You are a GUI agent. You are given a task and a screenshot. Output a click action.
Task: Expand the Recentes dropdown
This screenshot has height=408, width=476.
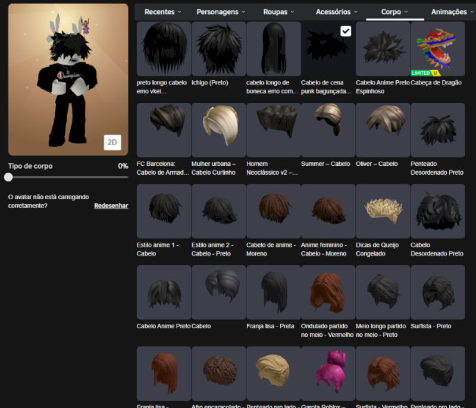coord(164,12)
